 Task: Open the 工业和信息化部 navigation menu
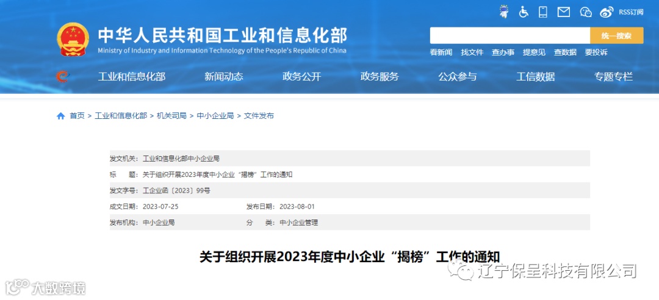tap(132, 77)
